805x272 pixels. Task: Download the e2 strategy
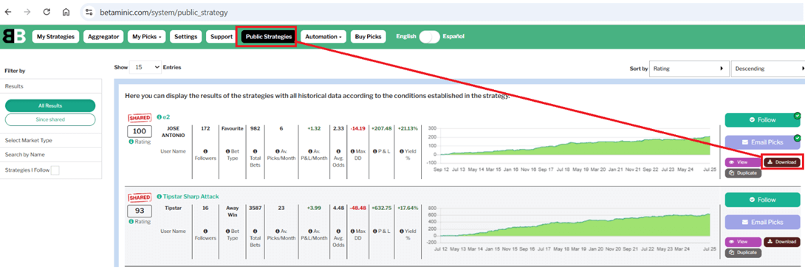coord(782,162)
